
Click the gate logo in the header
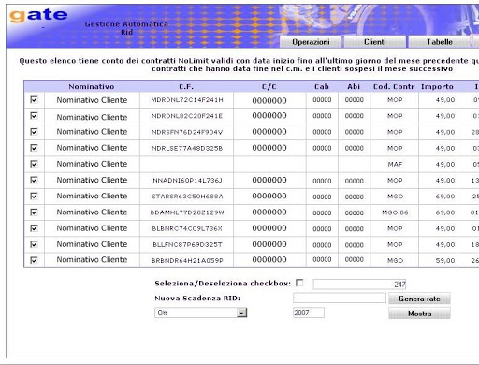pos(38,15)
